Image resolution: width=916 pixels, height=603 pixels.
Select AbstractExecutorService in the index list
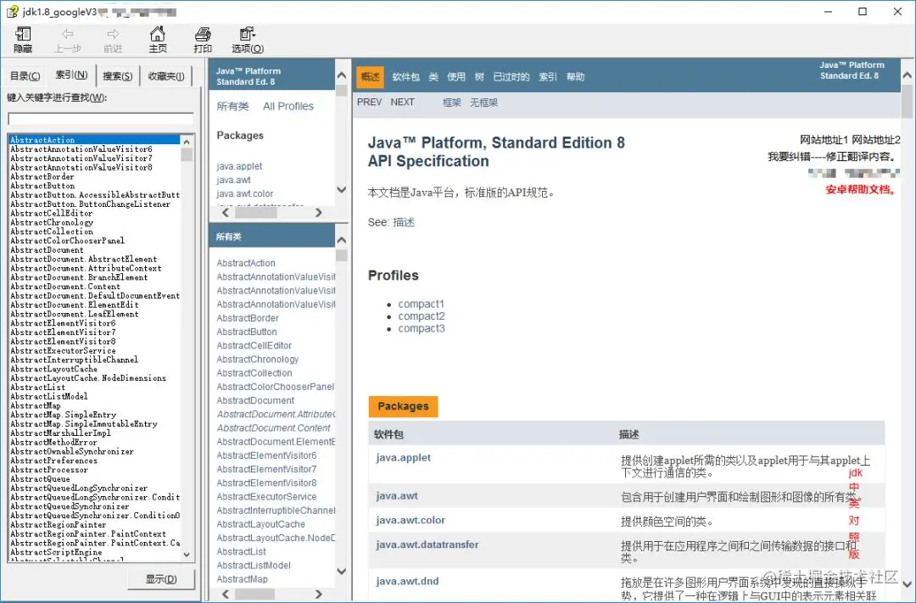coord(63,350)
